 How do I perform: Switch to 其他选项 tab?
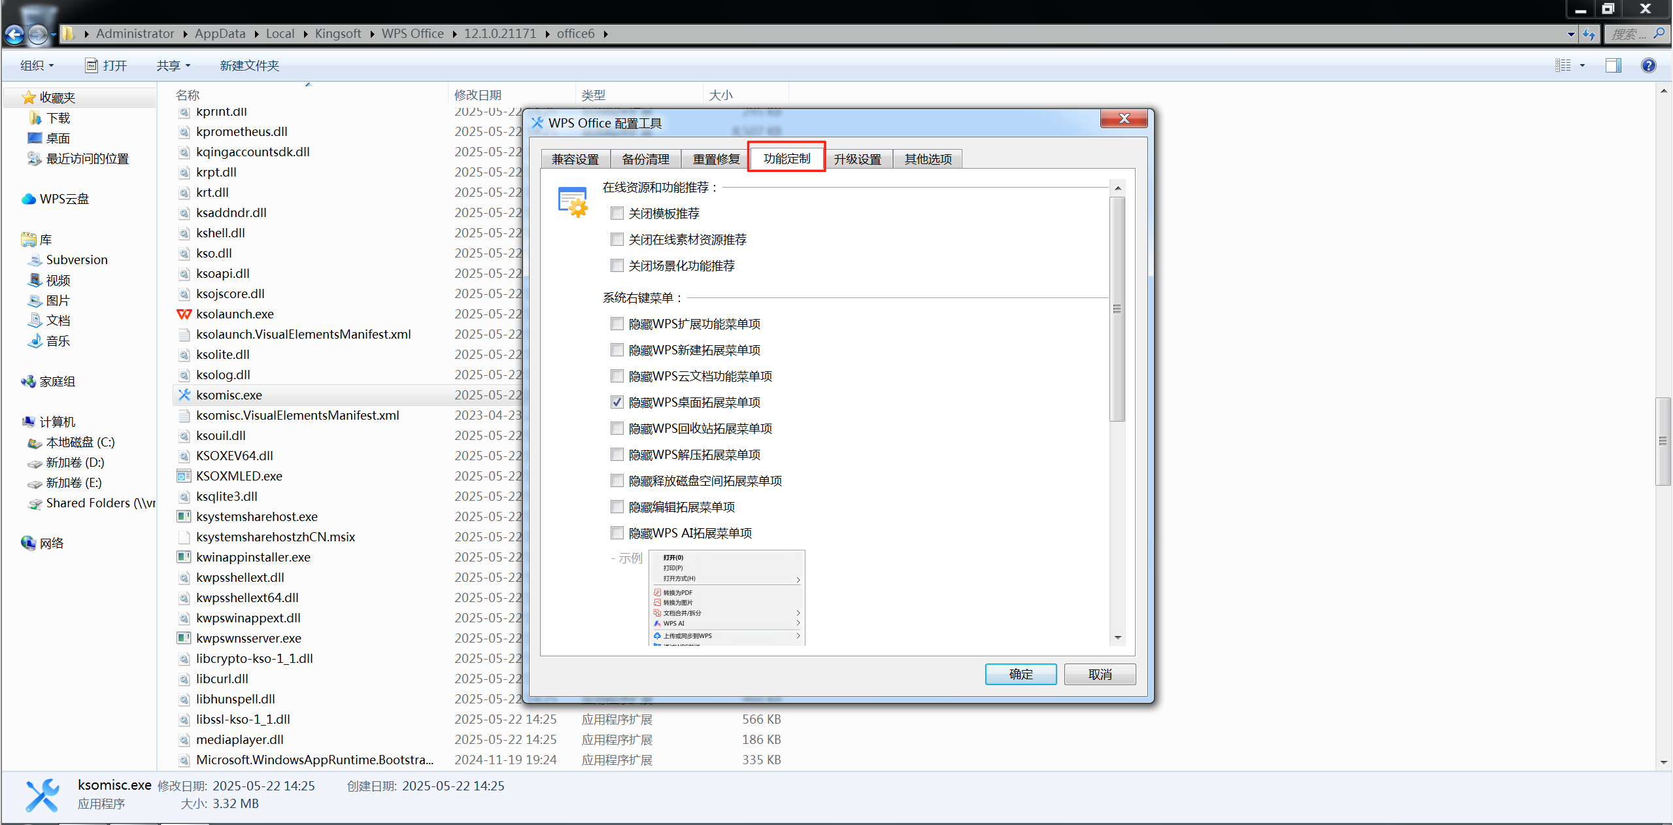[x=928, y=159]
